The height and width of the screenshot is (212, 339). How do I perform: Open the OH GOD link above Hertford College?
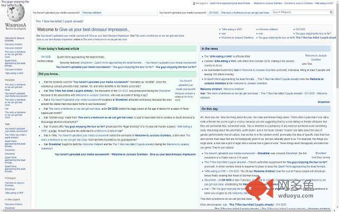pyautogui.click(x=45, y=57)
